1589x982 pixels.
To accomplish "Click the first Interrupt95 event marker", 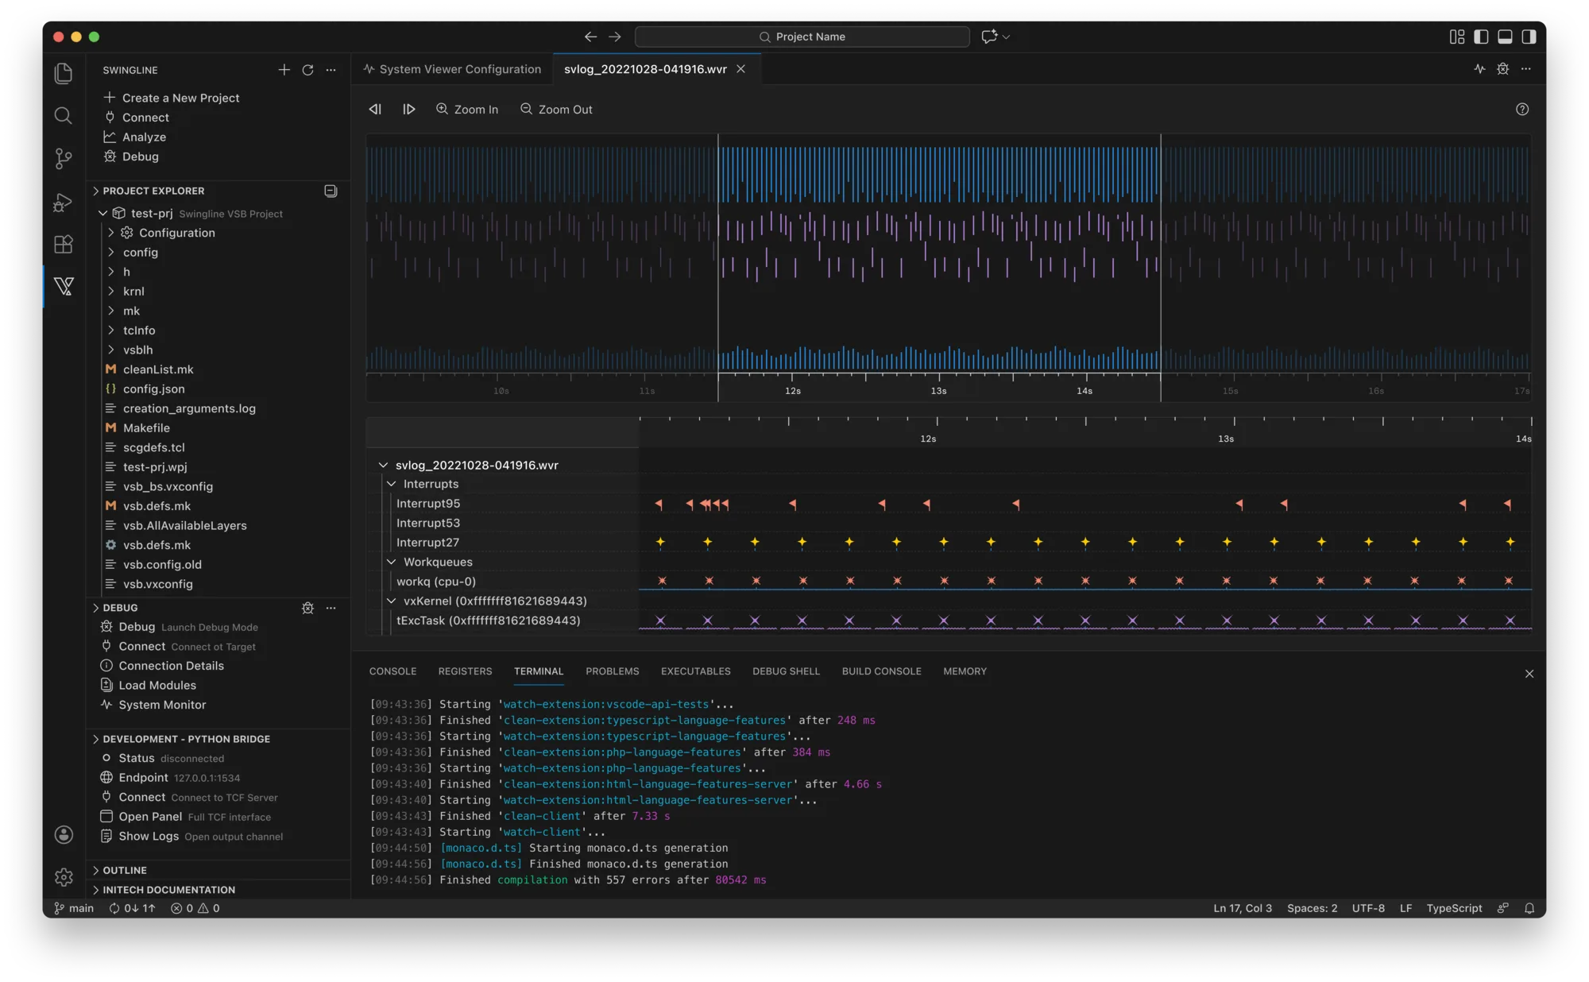I will [x=659, y=504].
